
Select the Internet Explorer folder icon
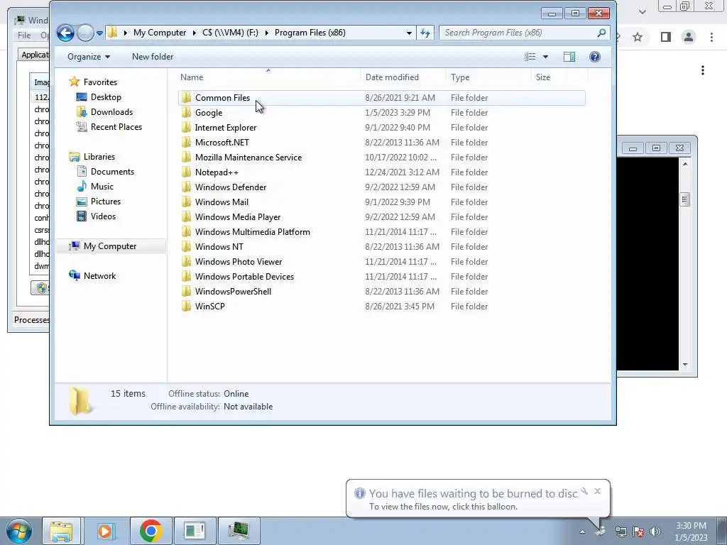[187, 128]
